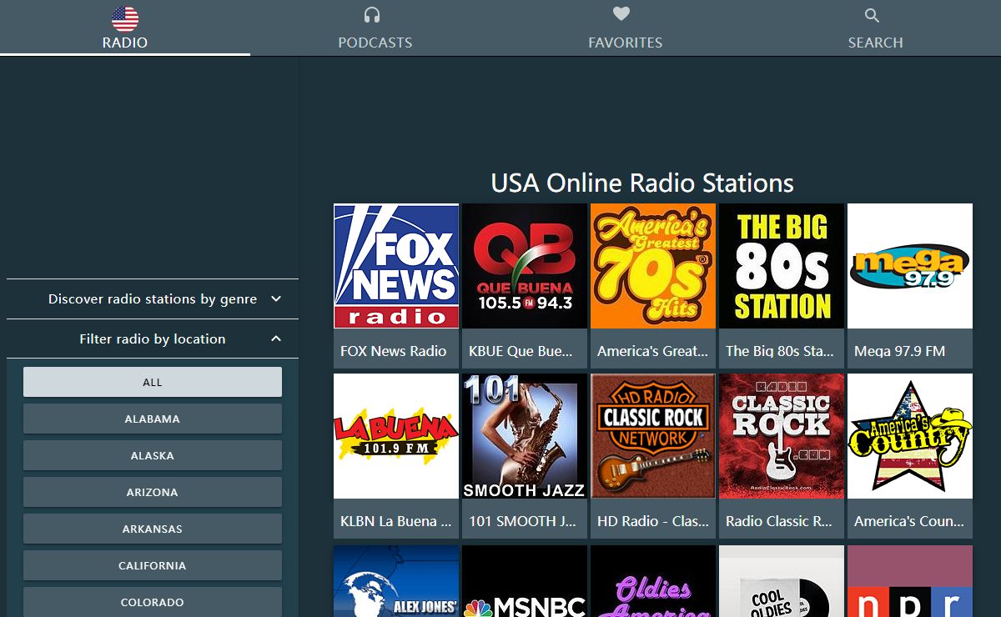Image resolution: width=1001 pixels, height=617 pixels.
Task: Open Mega 97.9 station logo
Action: (910, 266)
